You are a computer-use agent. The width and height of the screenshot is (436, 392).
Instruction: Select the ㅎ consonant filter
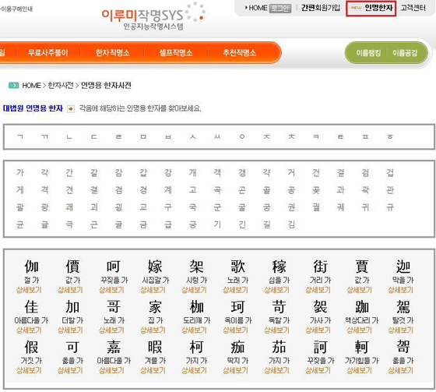pos(390,136)
